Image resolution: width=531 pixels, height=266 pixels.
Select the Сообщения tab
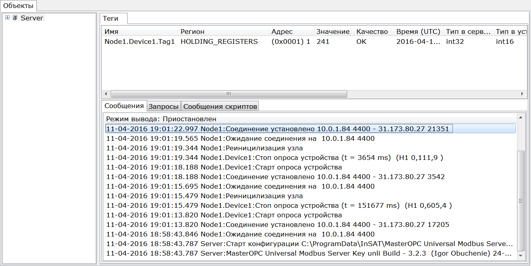pyautogui.click(x=124, y=106)
